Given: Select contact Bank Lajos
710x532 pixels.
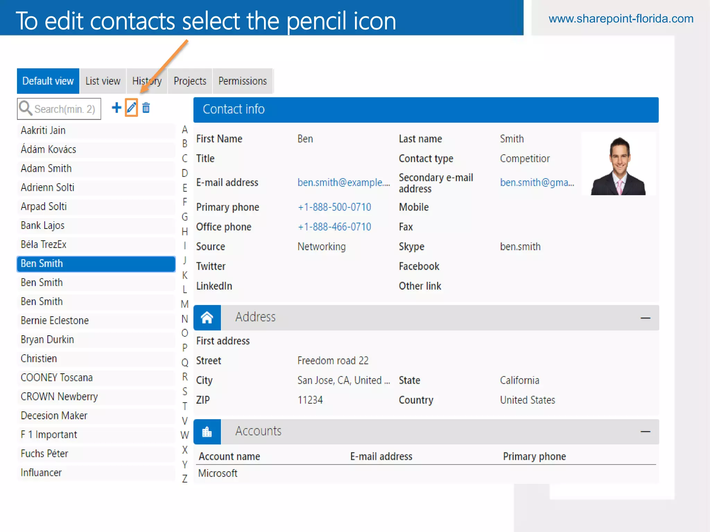Looking at the screenshot, I should pos(96,226).
